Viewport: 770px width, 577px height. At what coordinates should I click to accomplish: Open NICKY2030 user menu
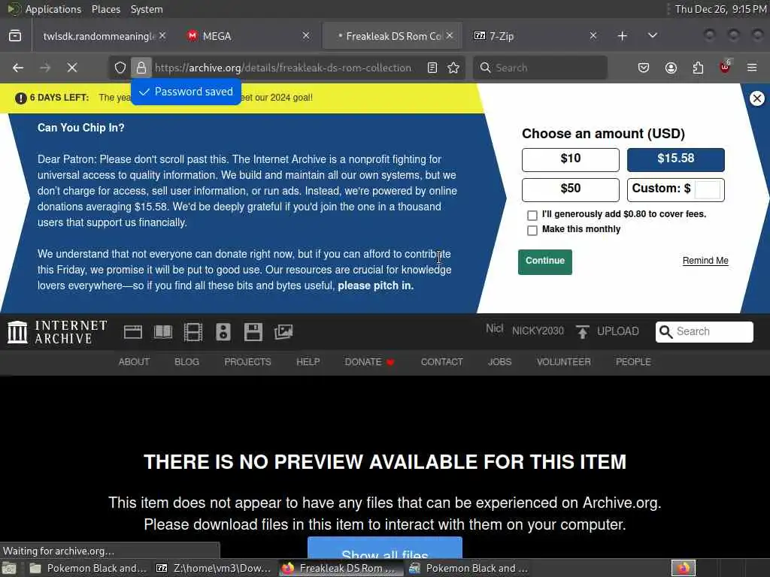click(x=538, y=331)
